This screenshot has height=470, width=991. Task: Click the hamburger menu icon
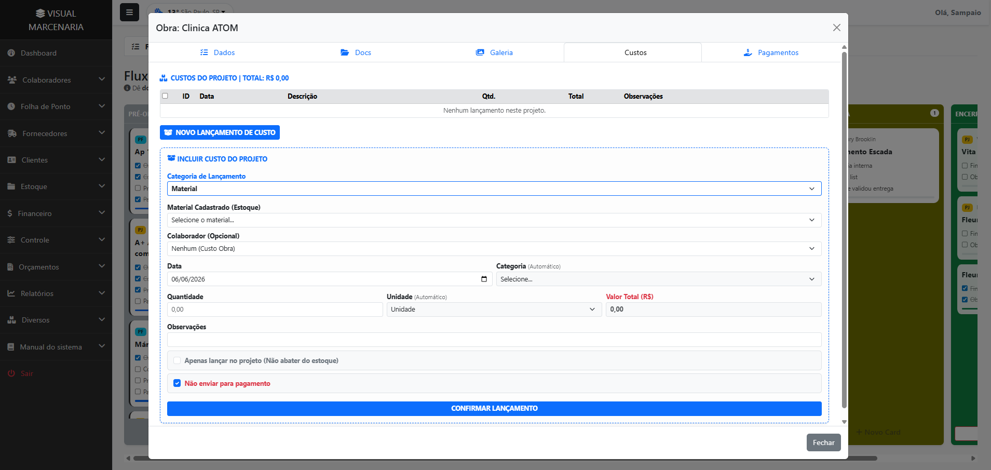pyautogui.click(x=129, y=12)
